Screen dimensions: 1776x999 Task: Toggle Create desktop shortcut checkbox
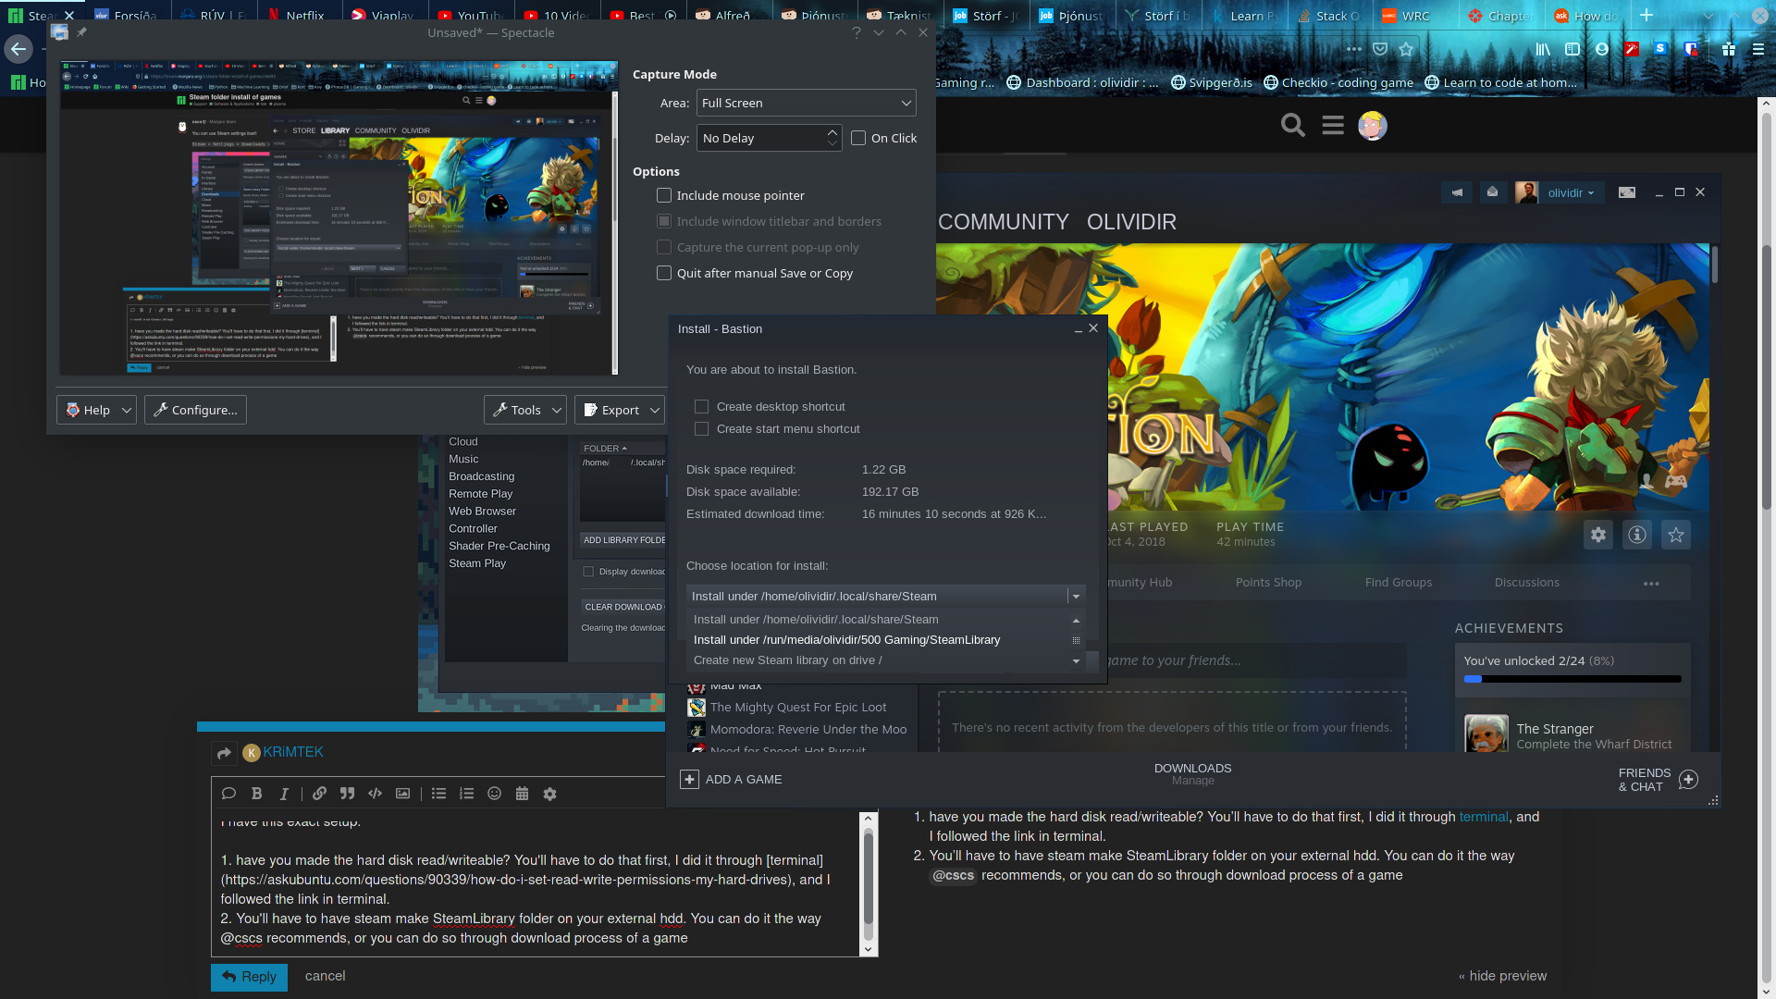[x=701, y=406]
